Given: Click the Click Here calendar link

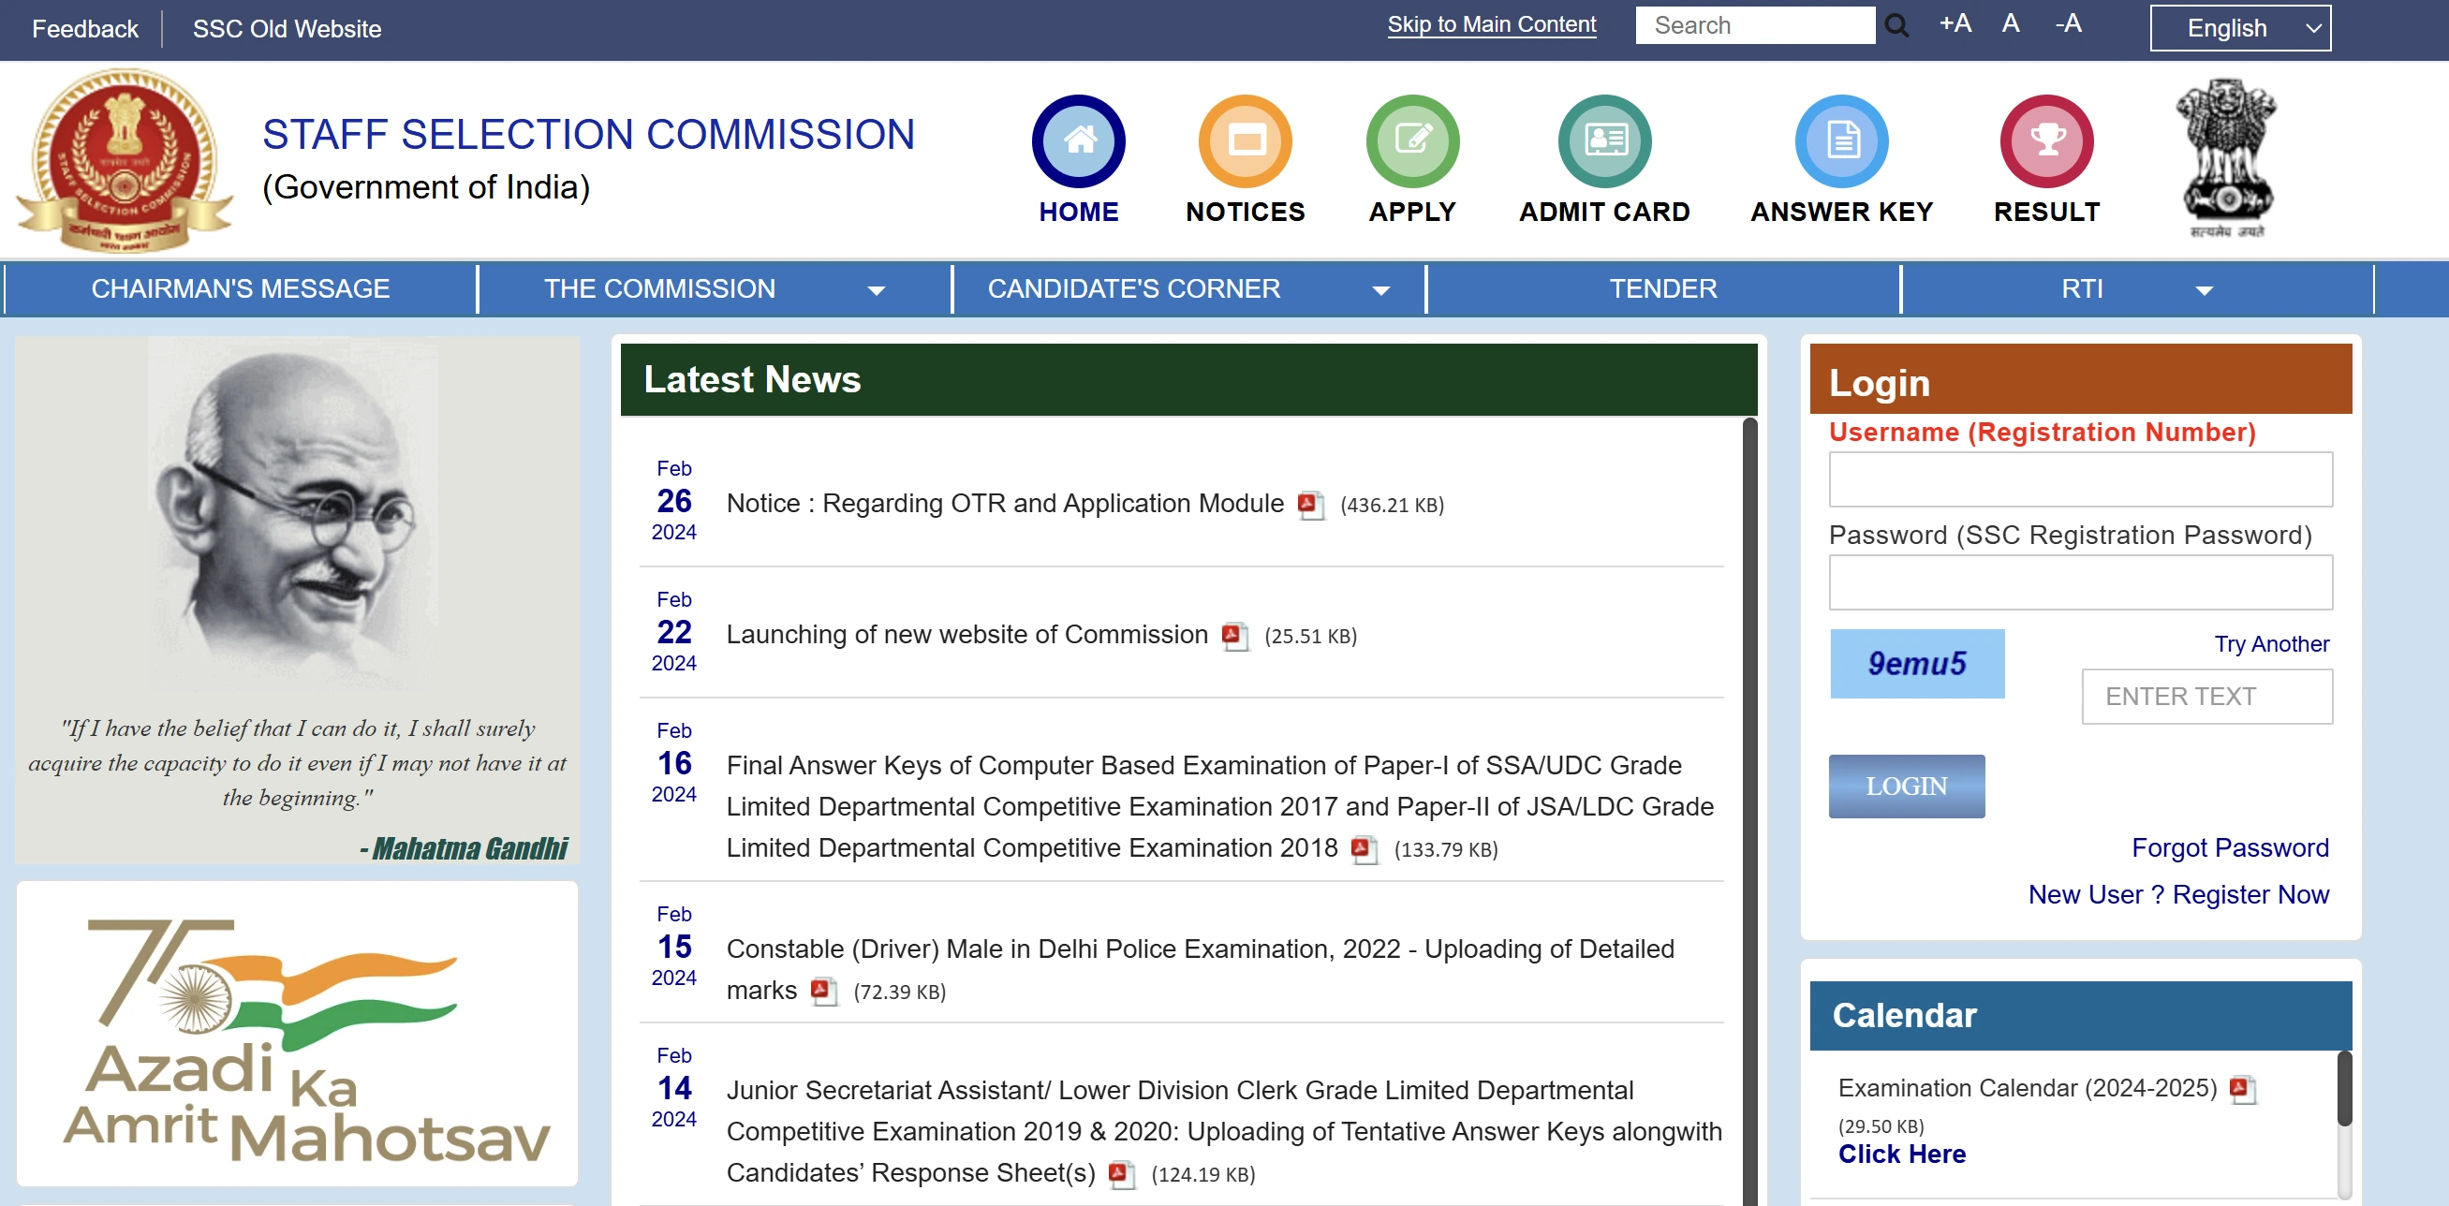Looking at the screenshot, I should click(1901, 1154).
